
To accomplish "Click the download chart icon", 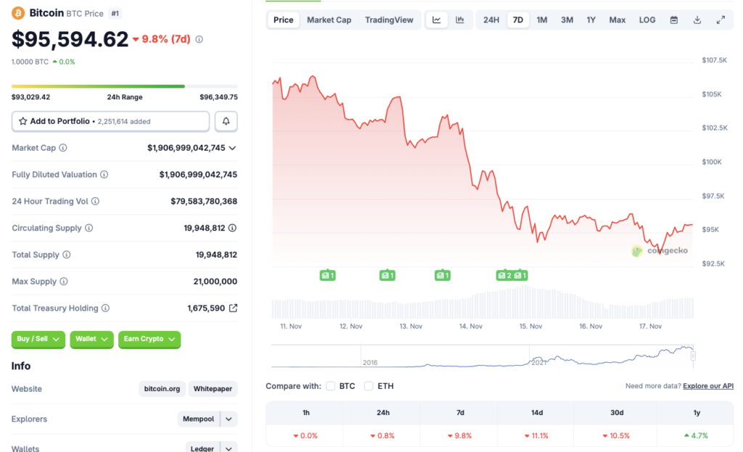I will [x=697, y=20].
